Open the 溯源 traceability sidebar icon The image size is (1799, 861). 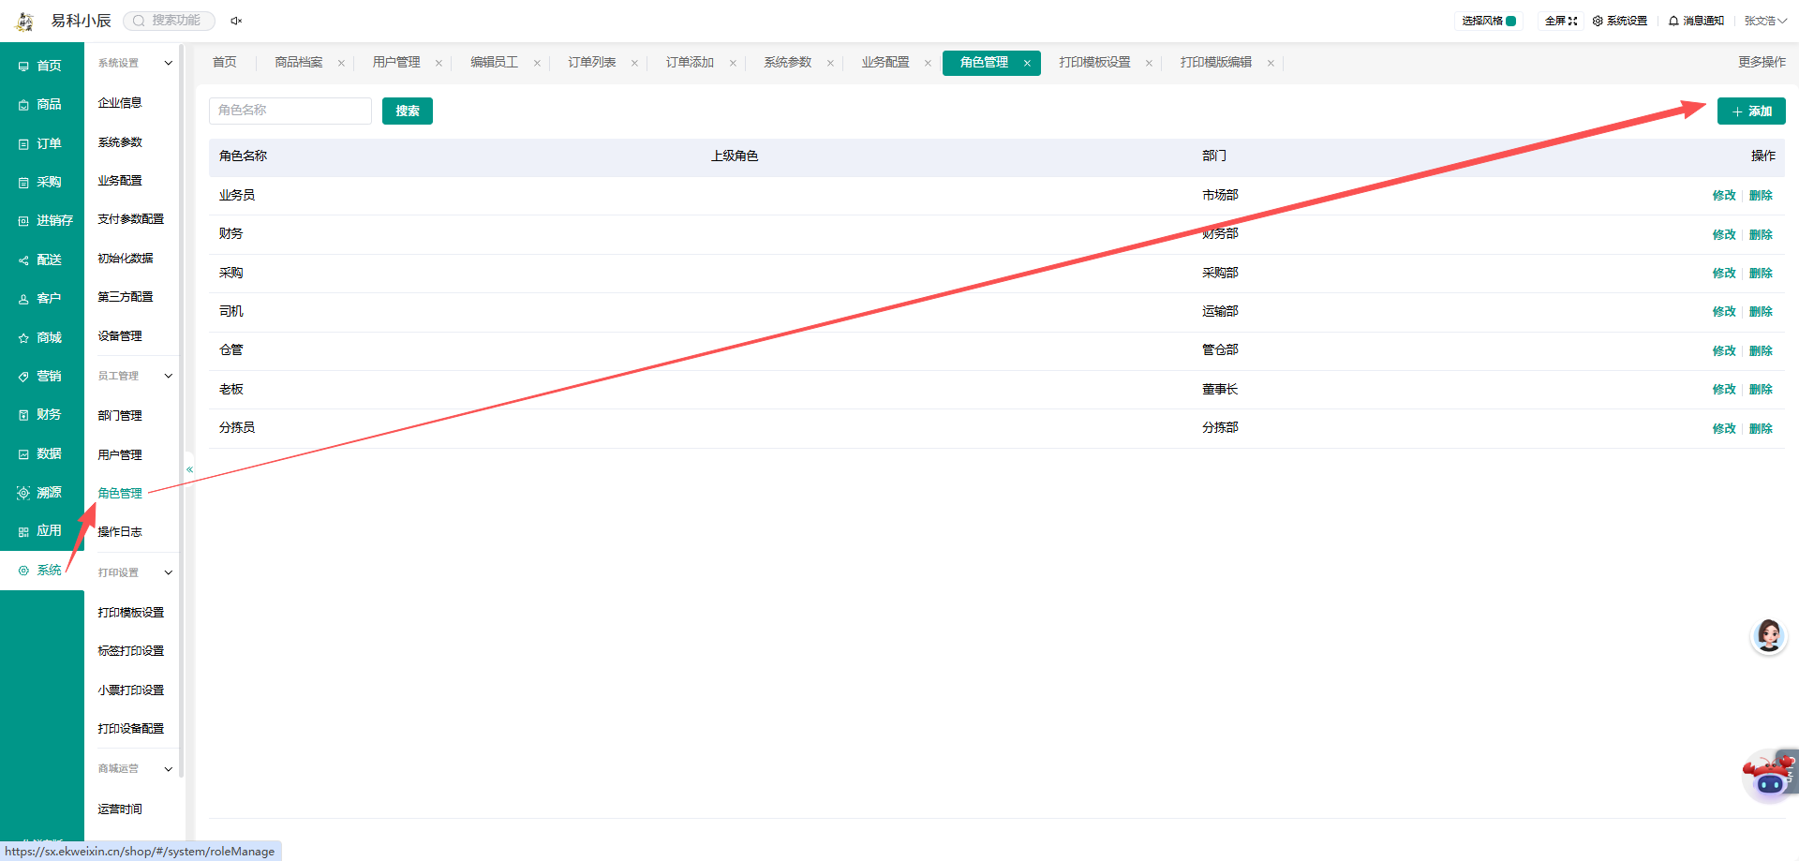pyautogui.click(x=23, y=493)
